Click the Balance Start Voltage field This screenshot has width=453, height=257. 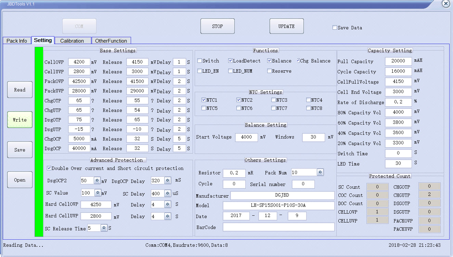point(246,137)
